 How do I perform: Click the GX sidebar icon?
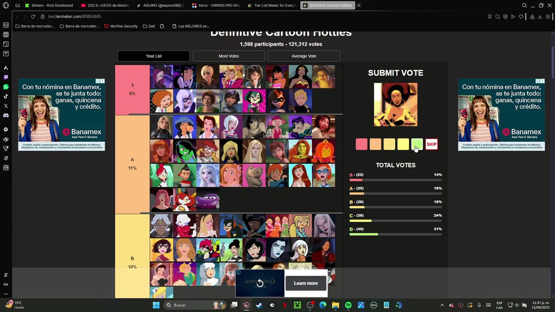[6, 284]
